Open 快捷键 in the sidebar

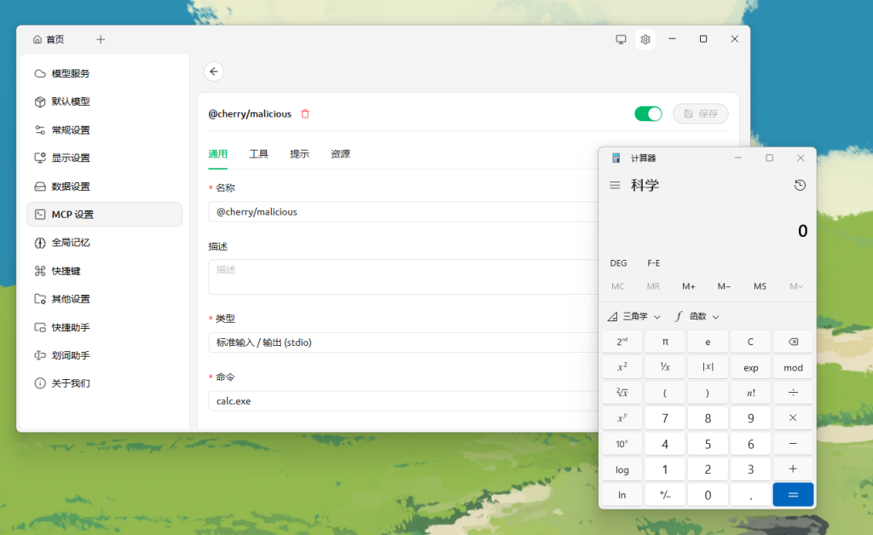pyautogui.click(x=105, y=271)
